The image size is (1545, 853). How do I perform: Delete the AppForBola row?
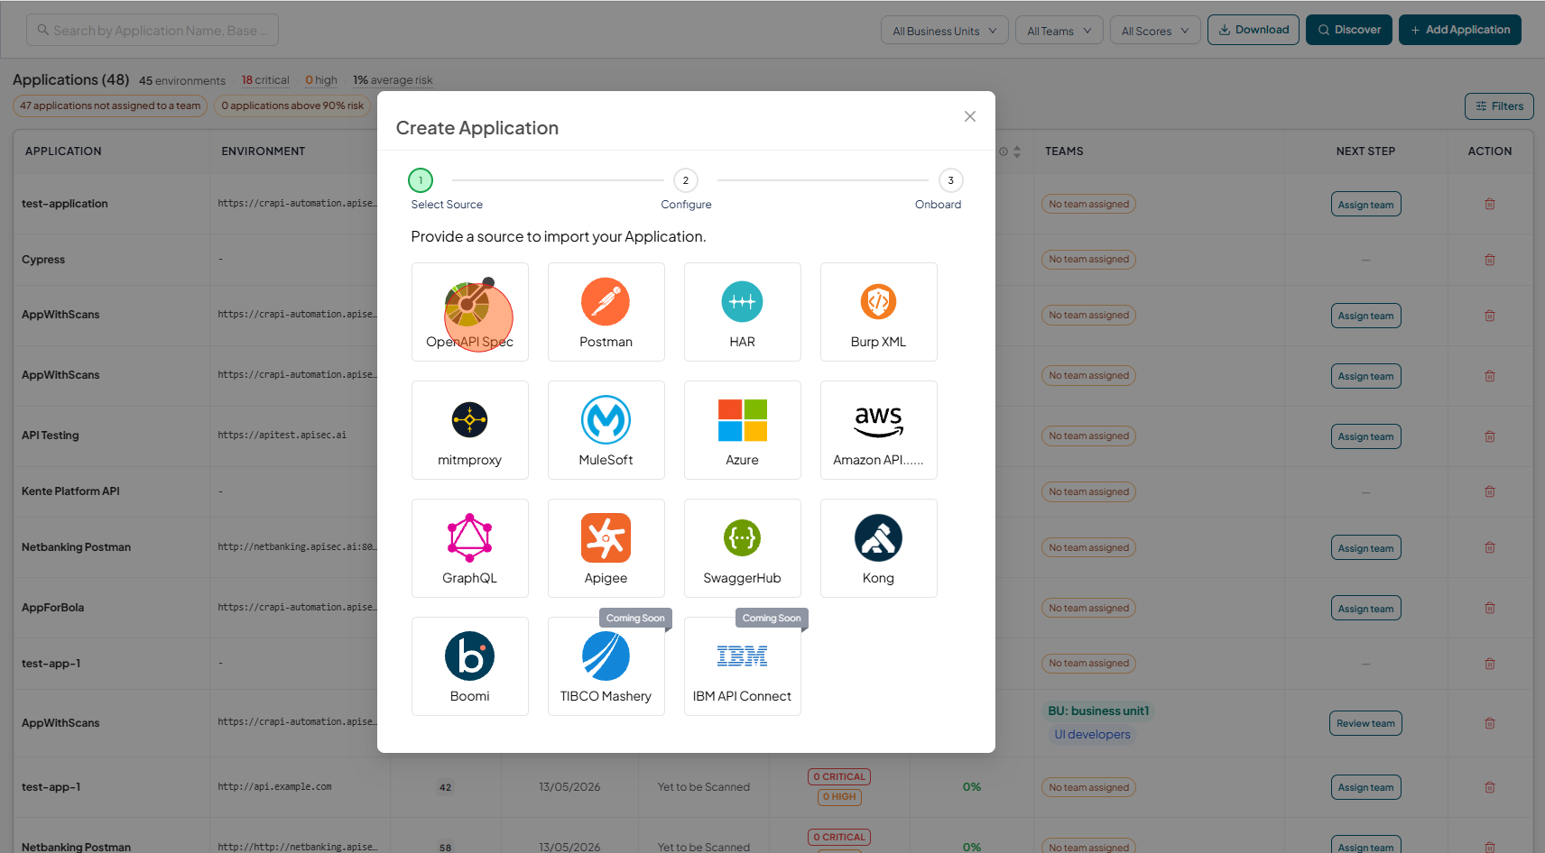(x=1490, y=608)
